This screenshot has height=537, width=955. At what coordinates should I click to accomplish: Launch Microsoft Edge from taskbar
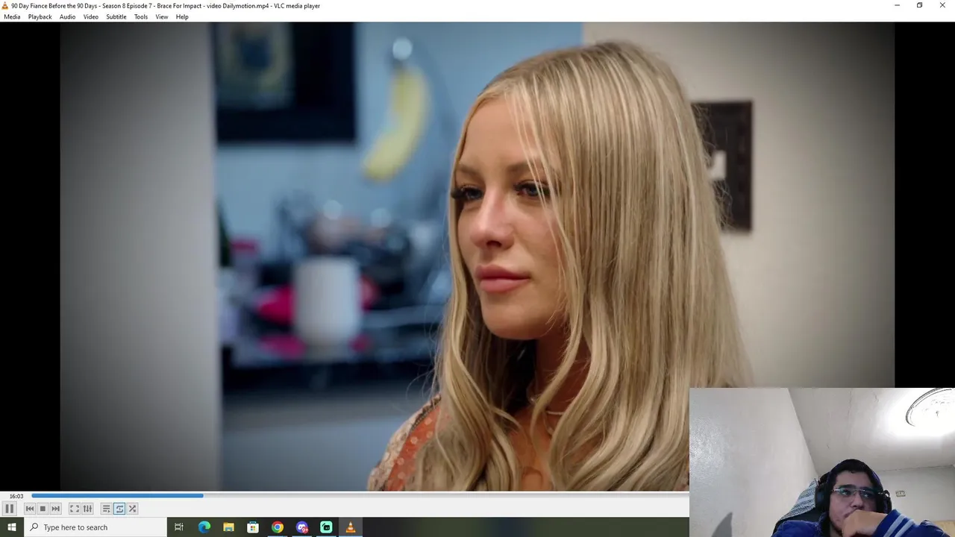(204, 527)
